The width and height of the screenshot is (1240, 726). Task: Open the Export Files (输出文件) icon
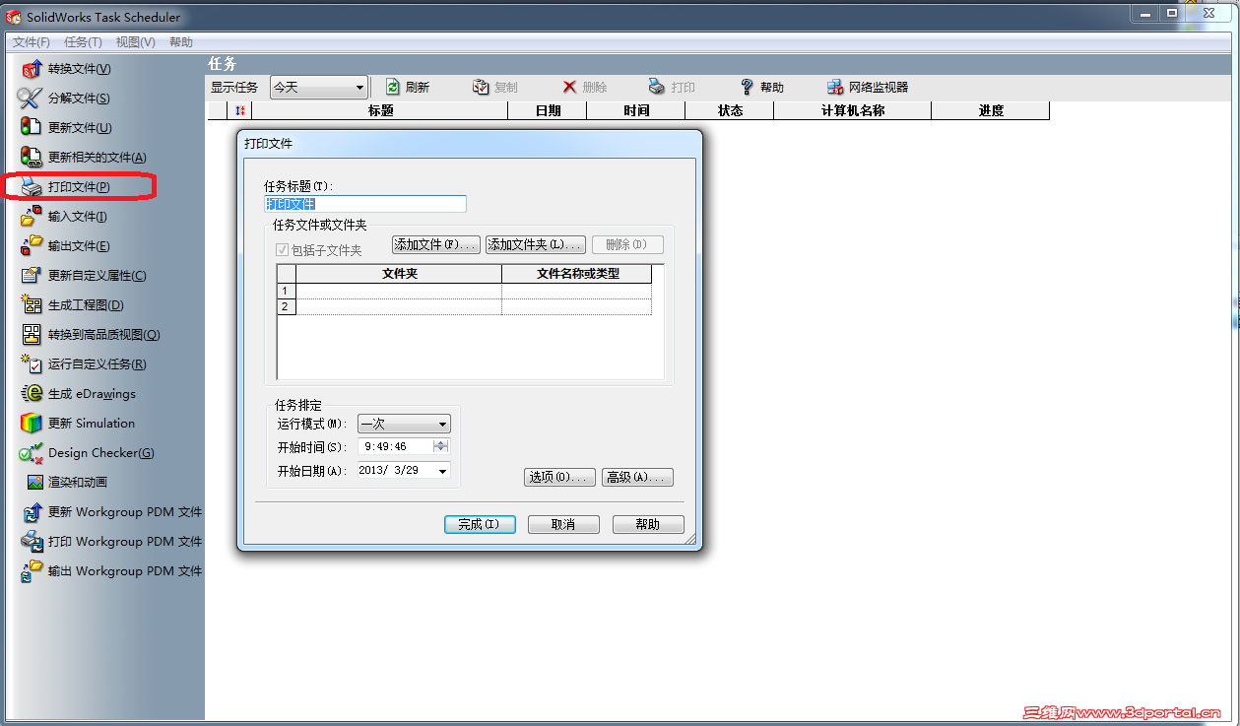tap(32, 245)
